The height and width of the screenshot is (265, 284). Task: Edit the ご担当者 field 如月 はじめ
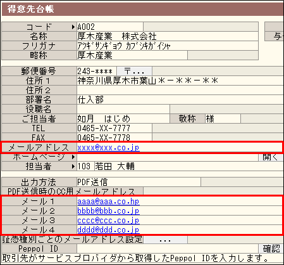click(123, 119)
